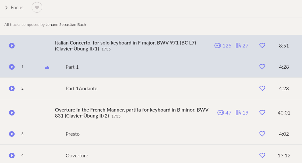Play track 4 Ouverture
The image size is (302, 163).
(x=12, y=155)
